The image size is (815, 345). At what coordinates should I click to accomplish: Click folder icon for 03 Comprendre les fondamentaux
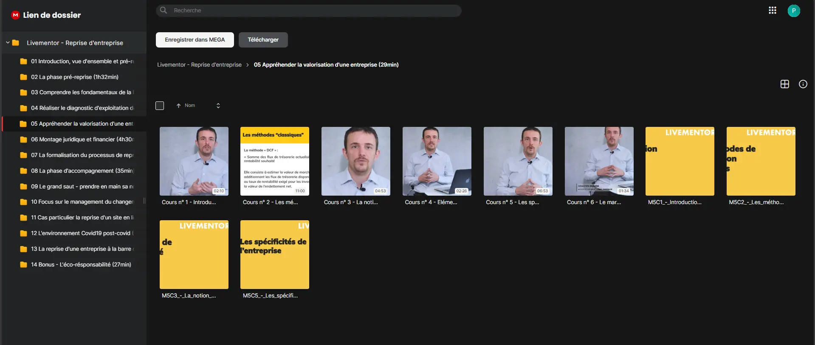pyautogui.click(x=24, y=93)
